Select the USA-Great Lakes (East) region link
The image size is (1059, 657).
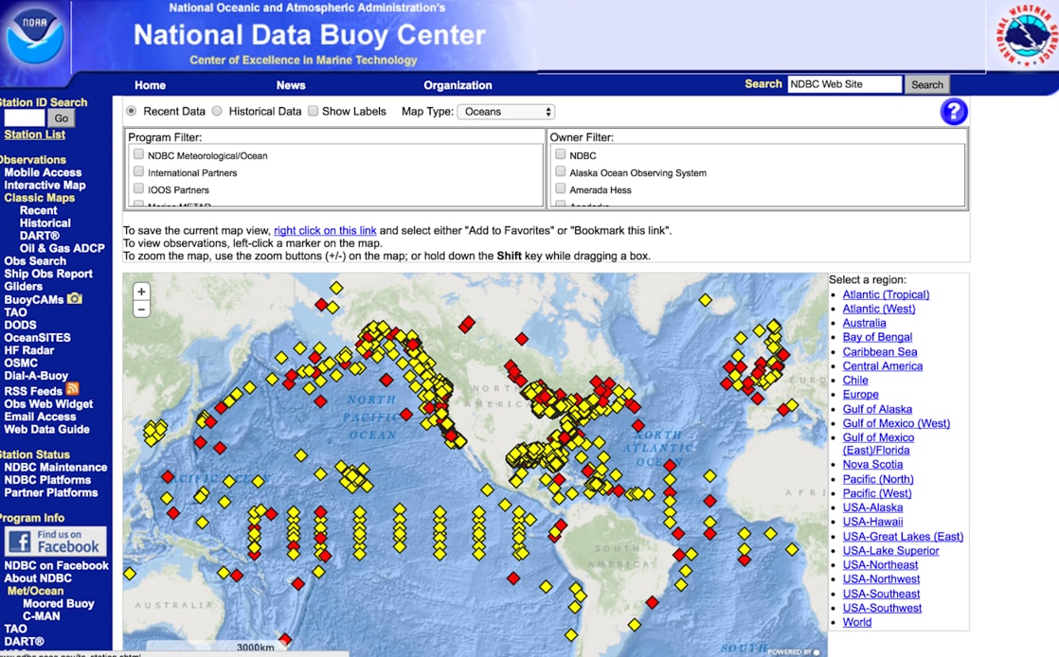point(903,536)
